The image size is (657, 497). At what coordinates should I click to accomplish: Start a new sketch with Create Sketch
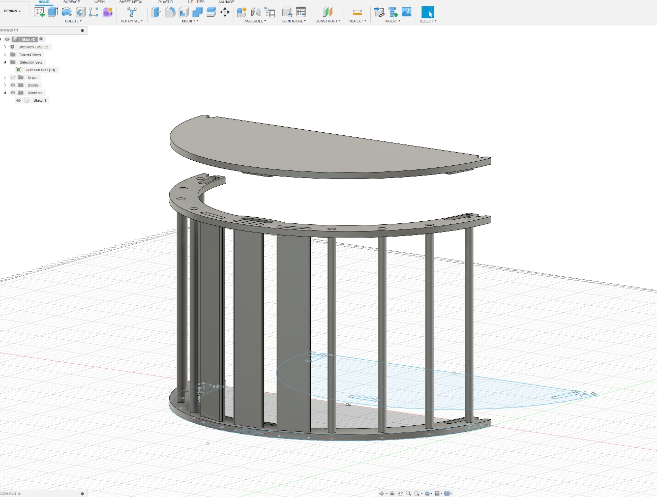(x=39, y=12)
